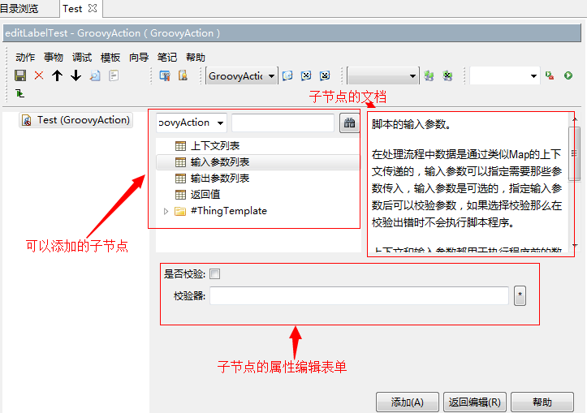Click the green run play icon
The width and height of the screenshot is (587, 413).
[568, 75]
